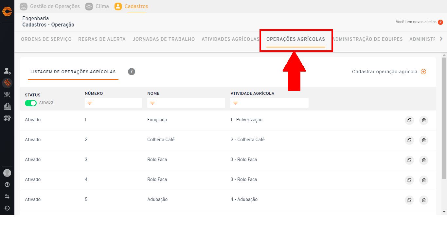Delete operation number 3 Rolo Faca
This screenshot has height=238, width=447.
point(424,160)
